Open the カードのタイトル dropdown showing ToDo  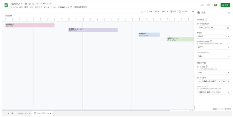coord(214,56)
